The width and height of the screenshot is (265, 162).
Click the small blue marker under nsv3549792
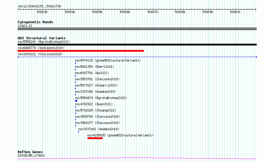pos(76,119)
